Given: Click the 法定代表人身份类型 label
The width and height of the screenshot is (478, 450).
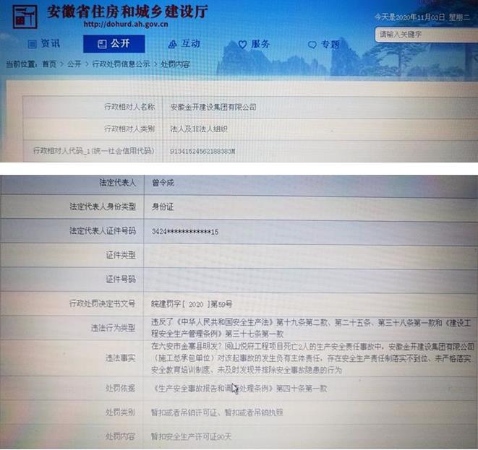Looking at the screenshot, I should 103,207.
